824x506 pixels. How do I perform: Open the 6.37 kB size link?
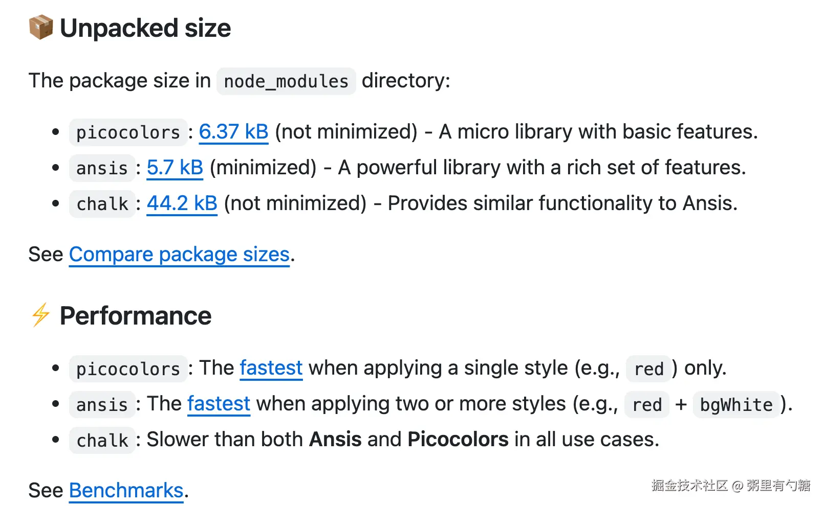(233, 132)
